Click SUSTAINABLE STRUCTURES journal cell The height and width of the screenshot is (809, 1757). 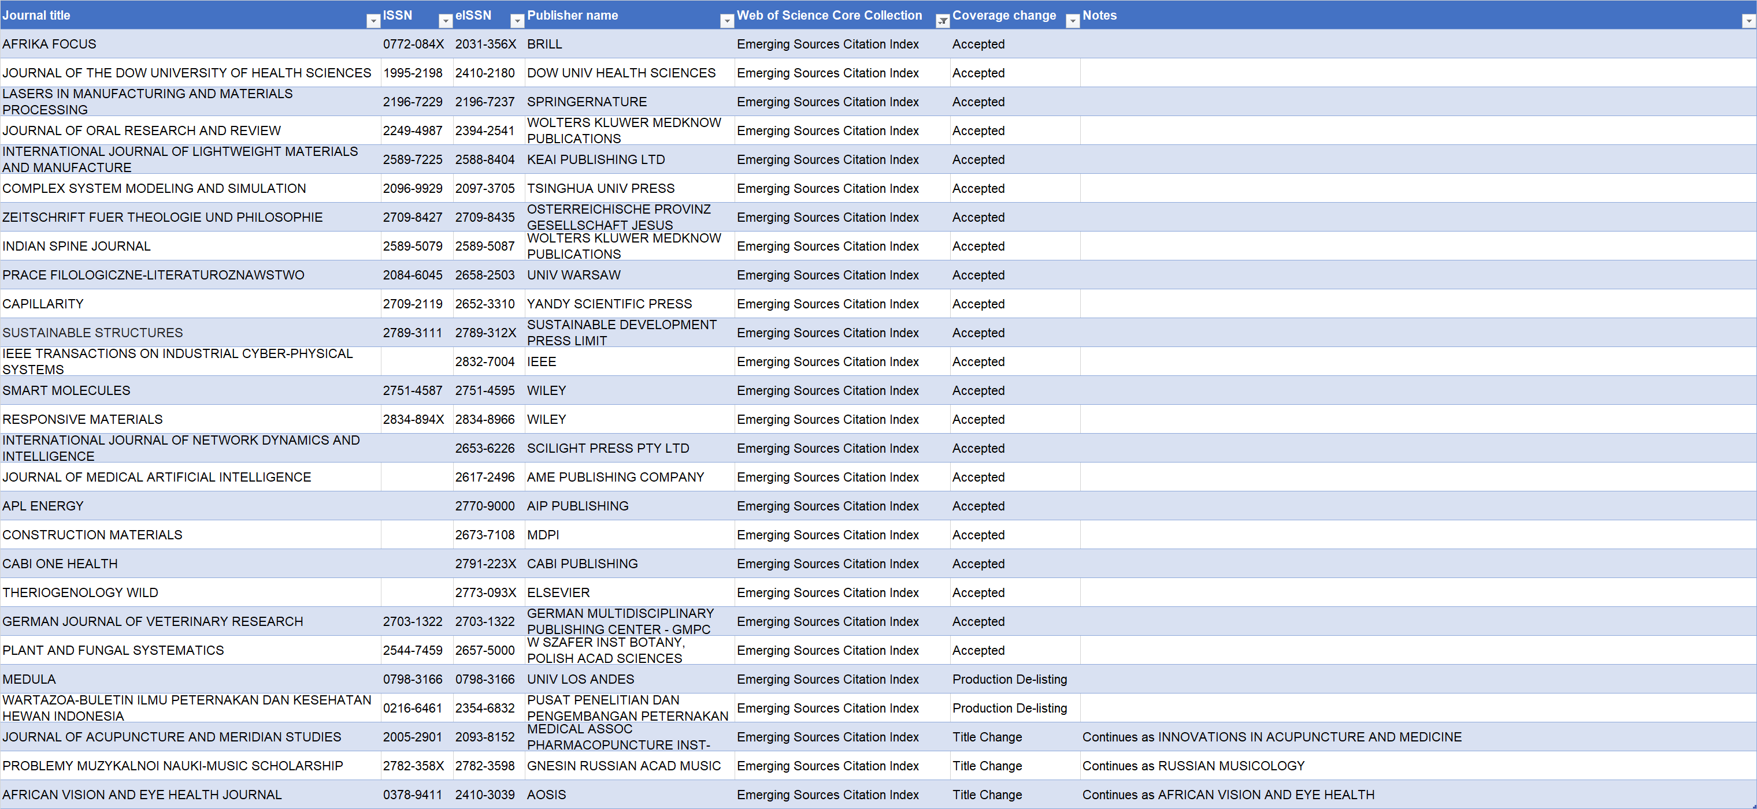coord(190,333)
